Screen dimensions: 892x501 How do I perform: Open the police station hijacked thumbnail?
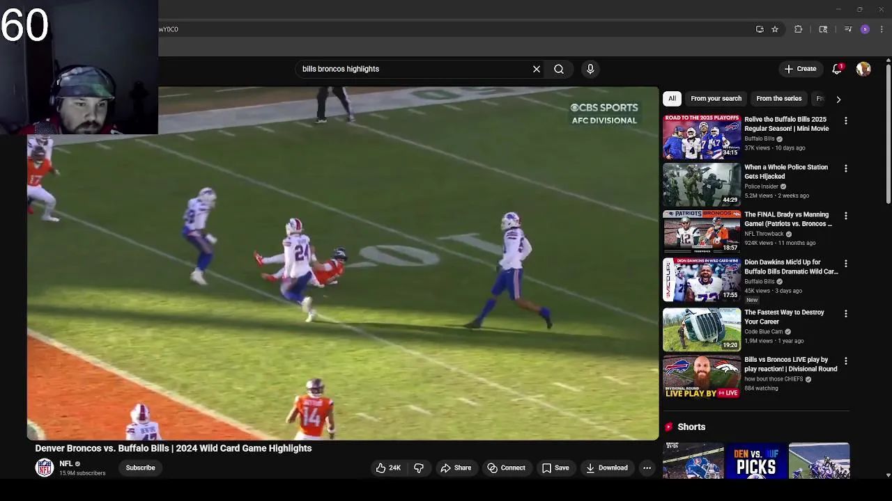(x=701, y=184)
